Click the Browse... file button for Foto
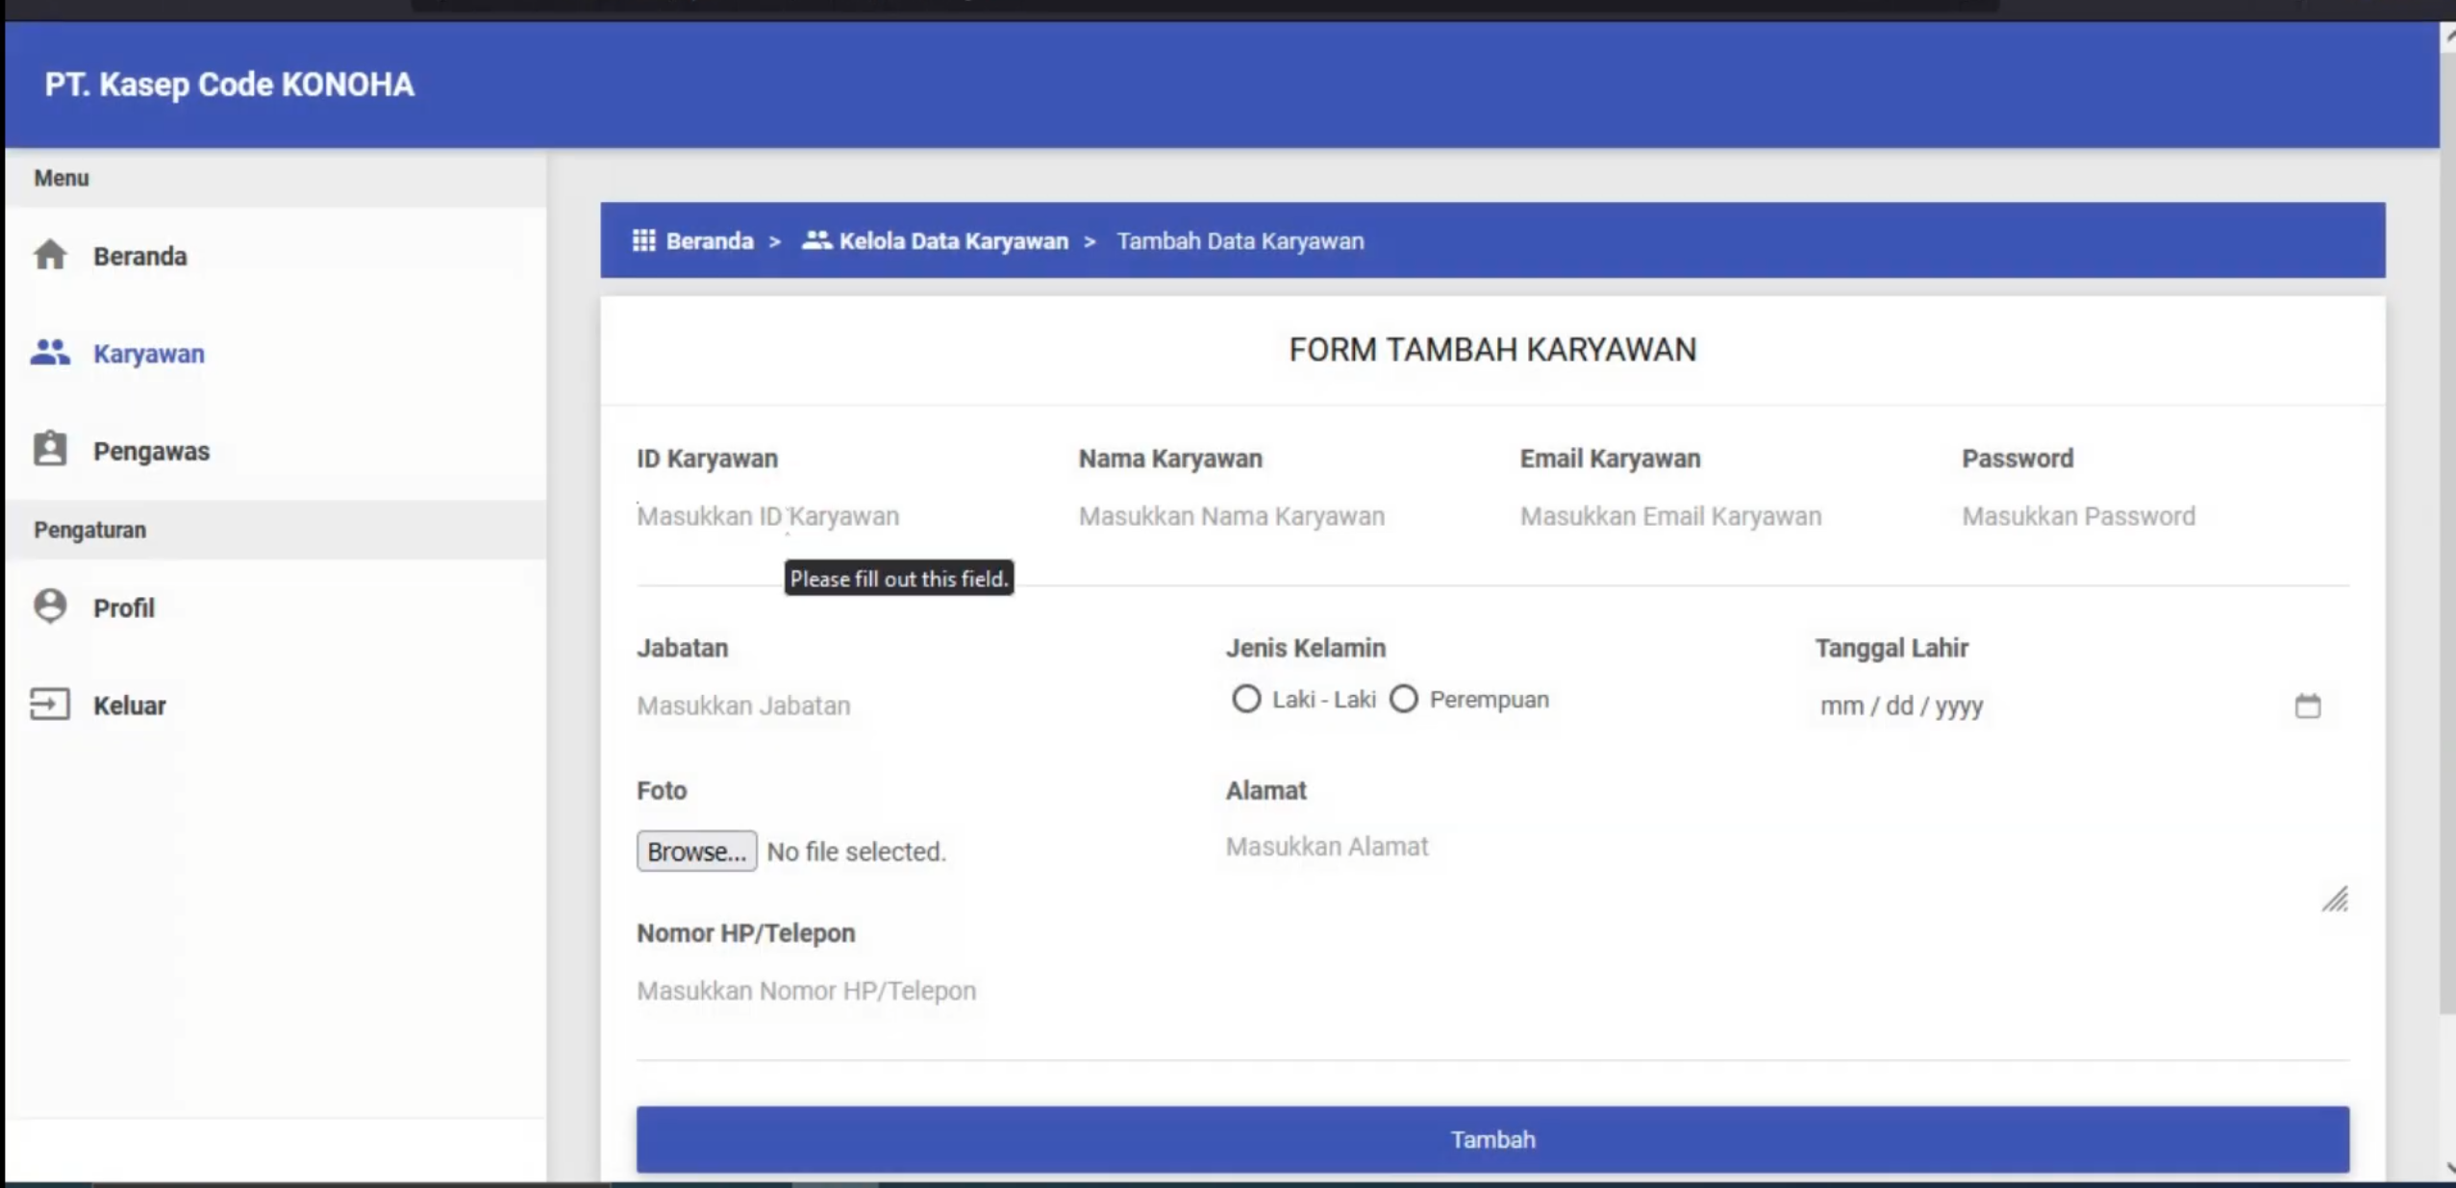The height and width of the screenshot is (1188, 2456). pos(696,851)
